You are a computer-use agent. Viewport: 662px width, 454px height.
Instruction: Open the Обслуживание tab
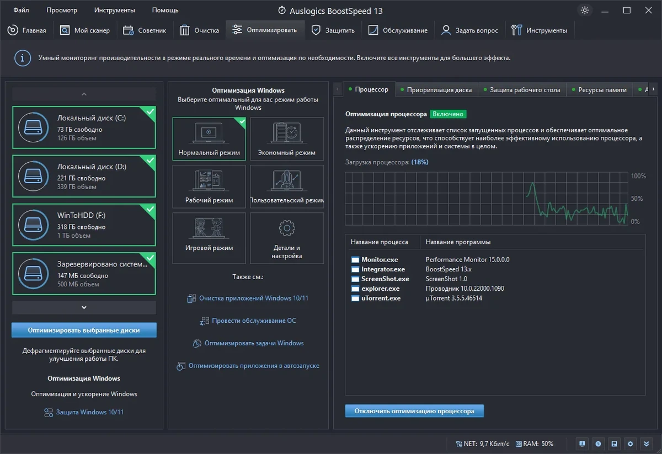pos(398,30)
